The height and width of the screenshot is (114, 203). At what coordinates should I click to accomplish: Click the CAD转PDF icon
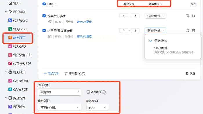pyautogui.click(x=10, y=81)
